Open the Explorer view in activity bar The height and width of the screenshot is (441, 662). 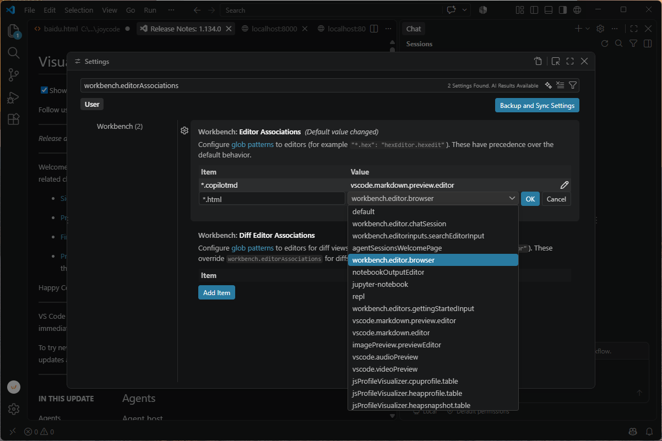(13, 31)
